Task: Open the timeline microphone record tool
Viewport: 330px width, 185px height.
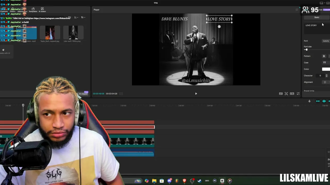Action: tap(309, 101)
